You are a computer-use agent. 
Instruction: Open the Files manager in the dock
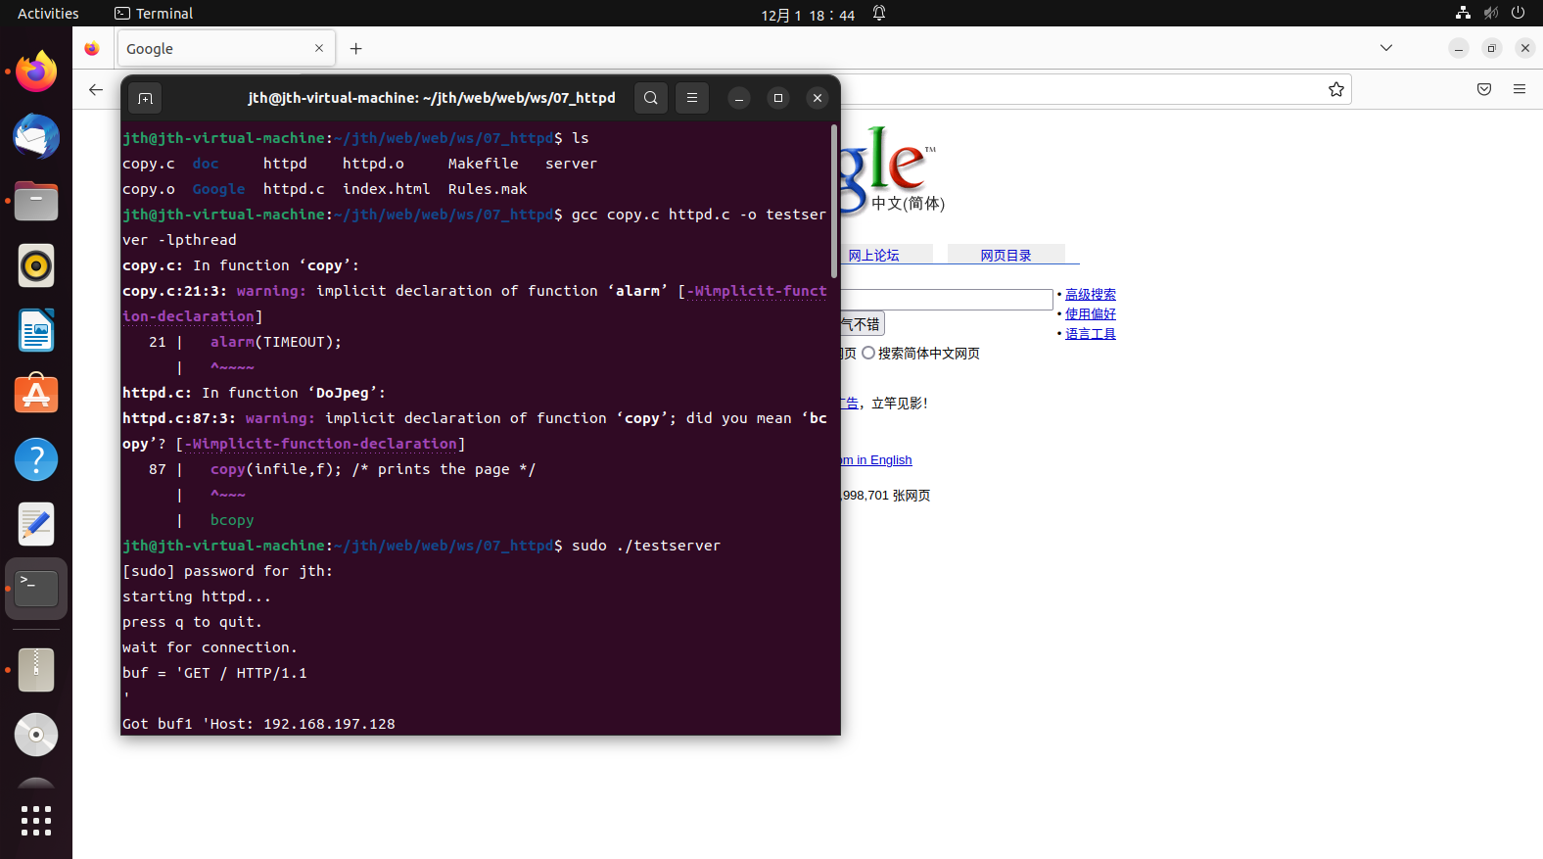pos(36,201)
